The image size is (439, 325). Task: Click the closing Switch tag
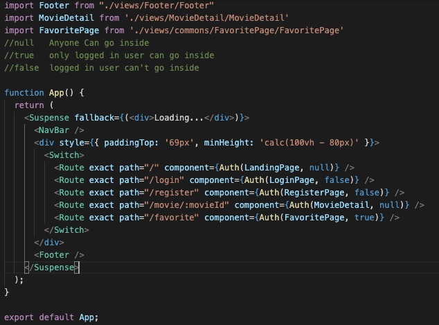point(66,230)
